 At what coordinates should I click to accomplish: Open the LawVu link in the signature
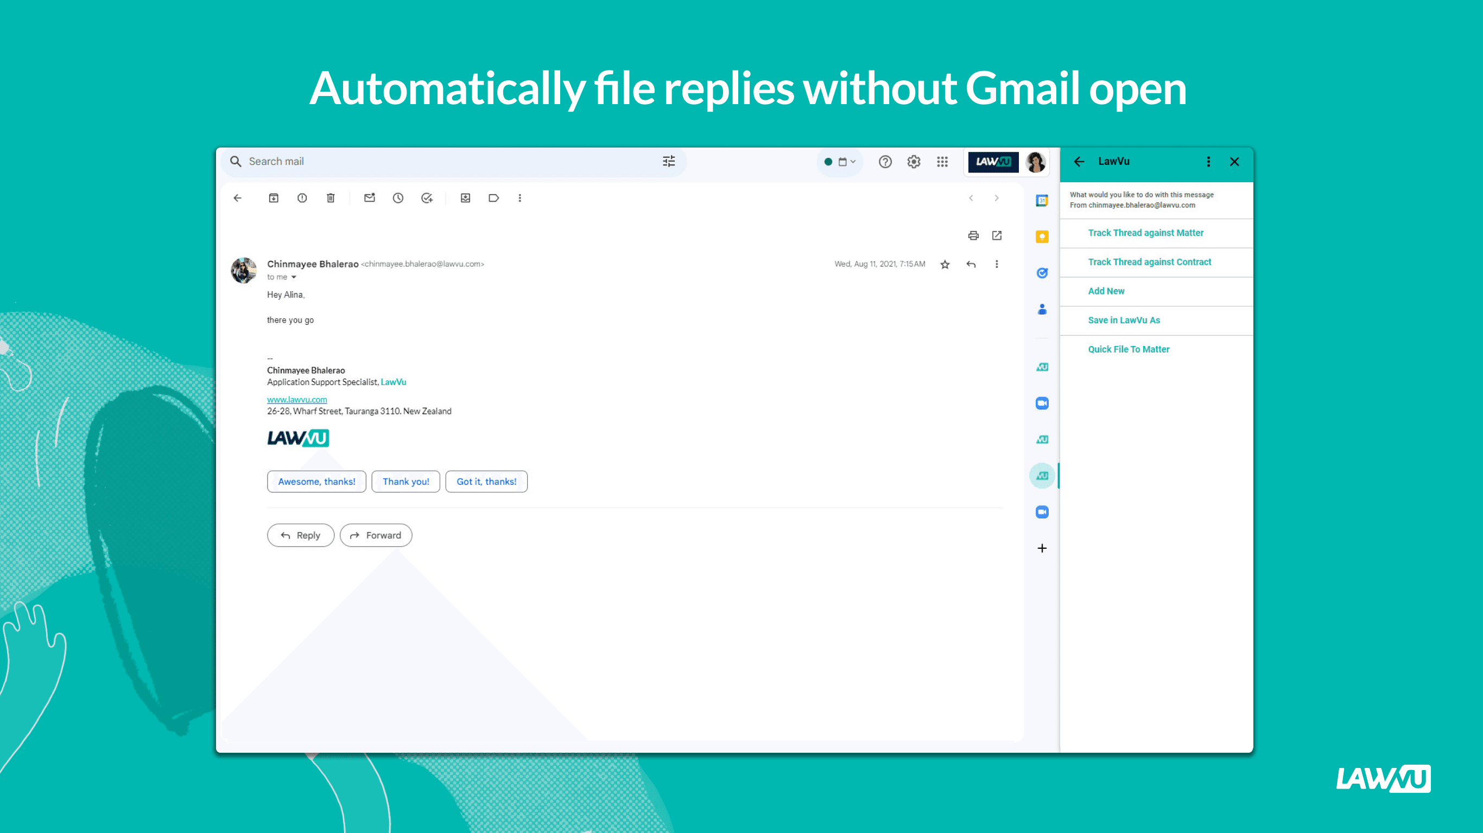(394, 382)
